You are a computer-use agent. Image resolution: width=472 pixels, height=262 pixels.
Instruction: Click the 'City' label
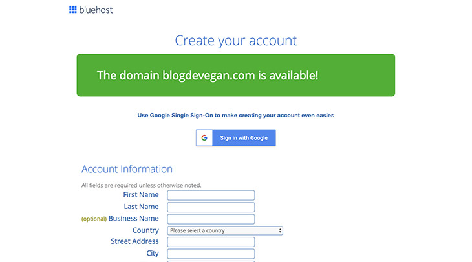coord(153,253)
